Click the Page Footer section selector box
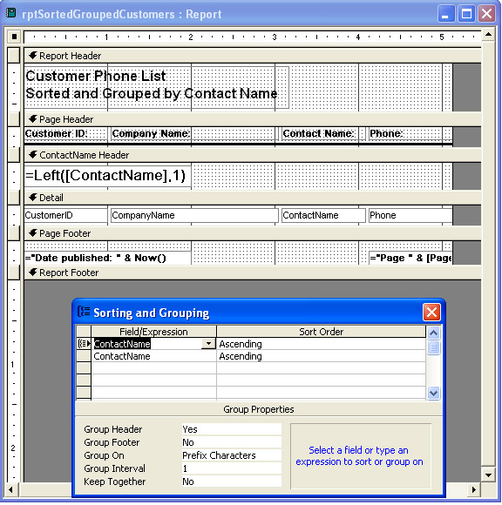Viewport: 502px width, 505px height. pos(14,233)
